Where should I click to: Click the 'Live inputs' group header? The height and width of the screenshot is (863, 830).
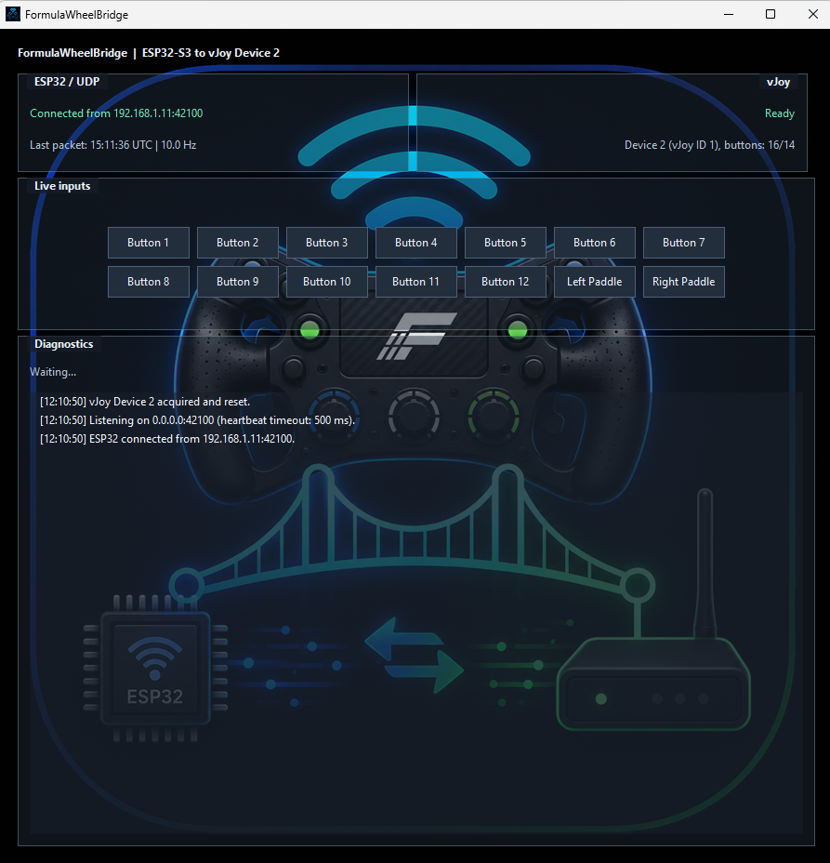62,186
